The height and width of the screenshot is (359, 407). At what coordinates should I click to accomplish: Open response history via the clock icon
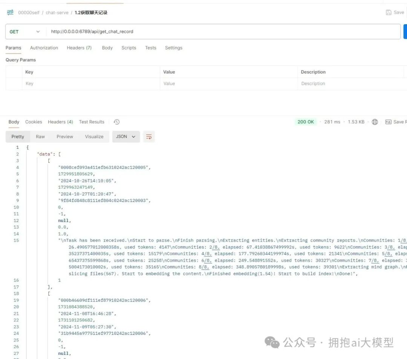pyautogui.click(x=116, y=122)
